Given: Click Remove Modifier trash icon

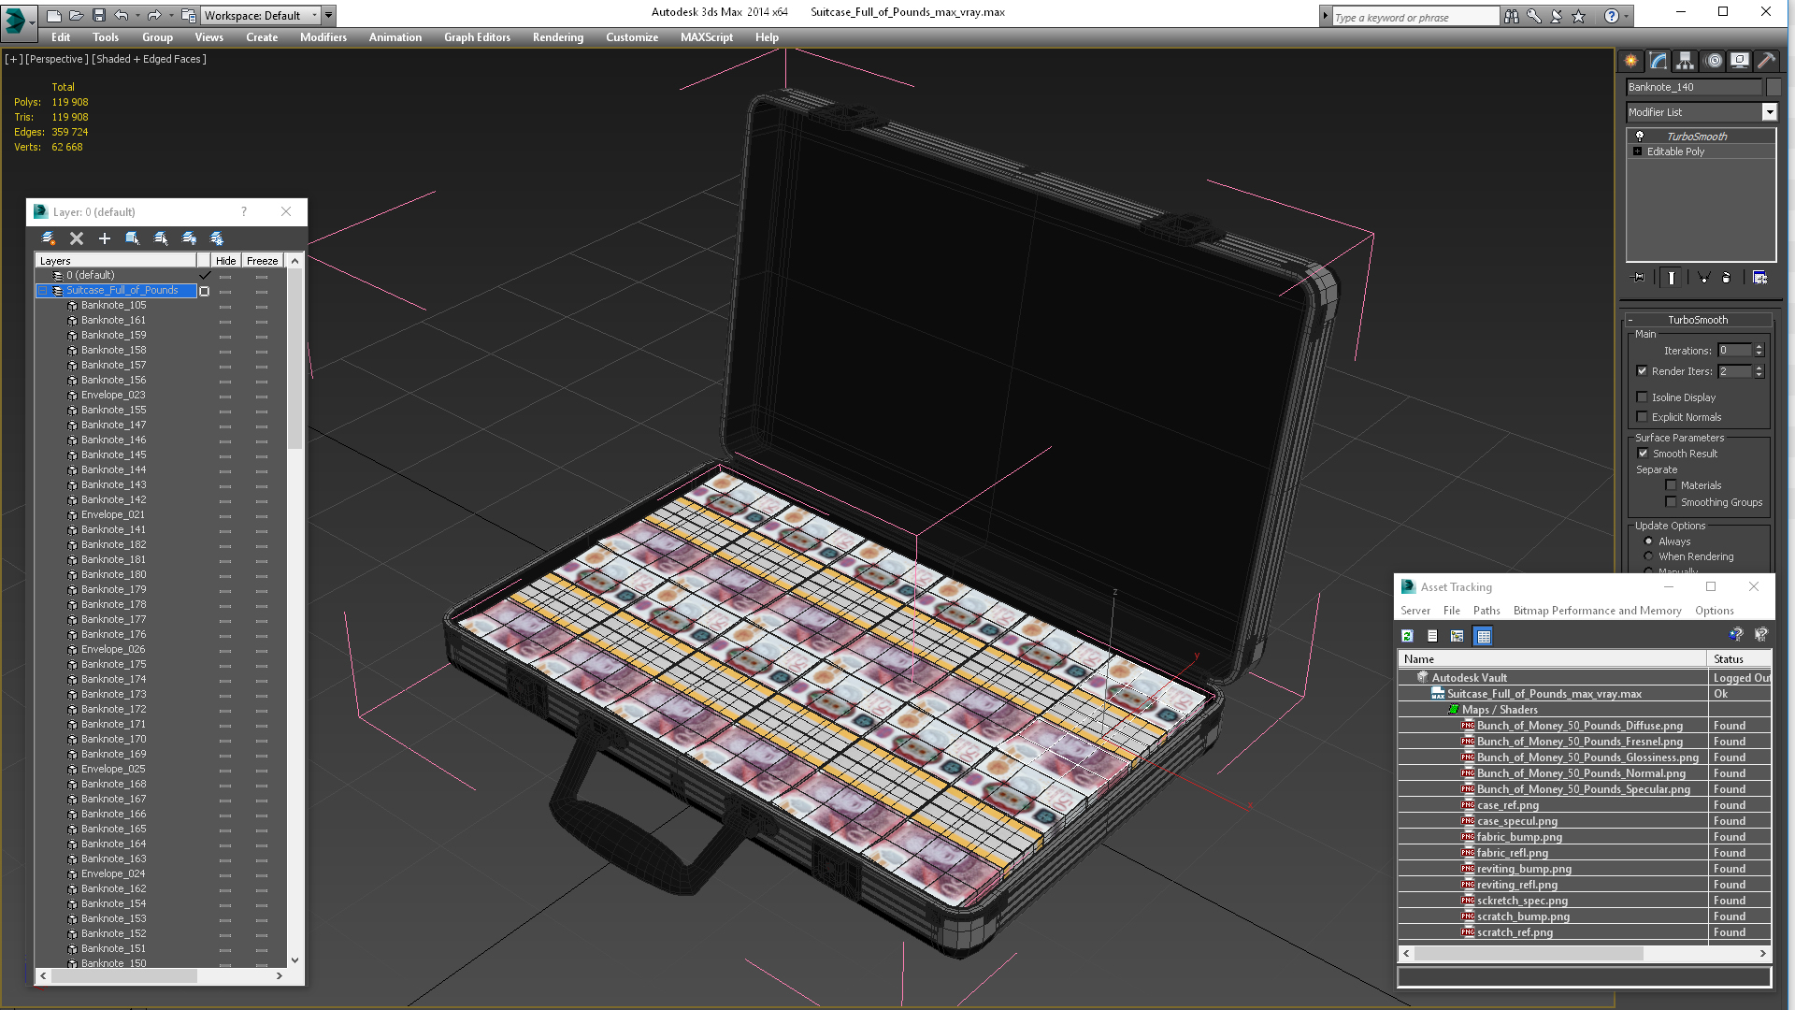Looking at the screenshot, I should click(x=1727, y=278).
